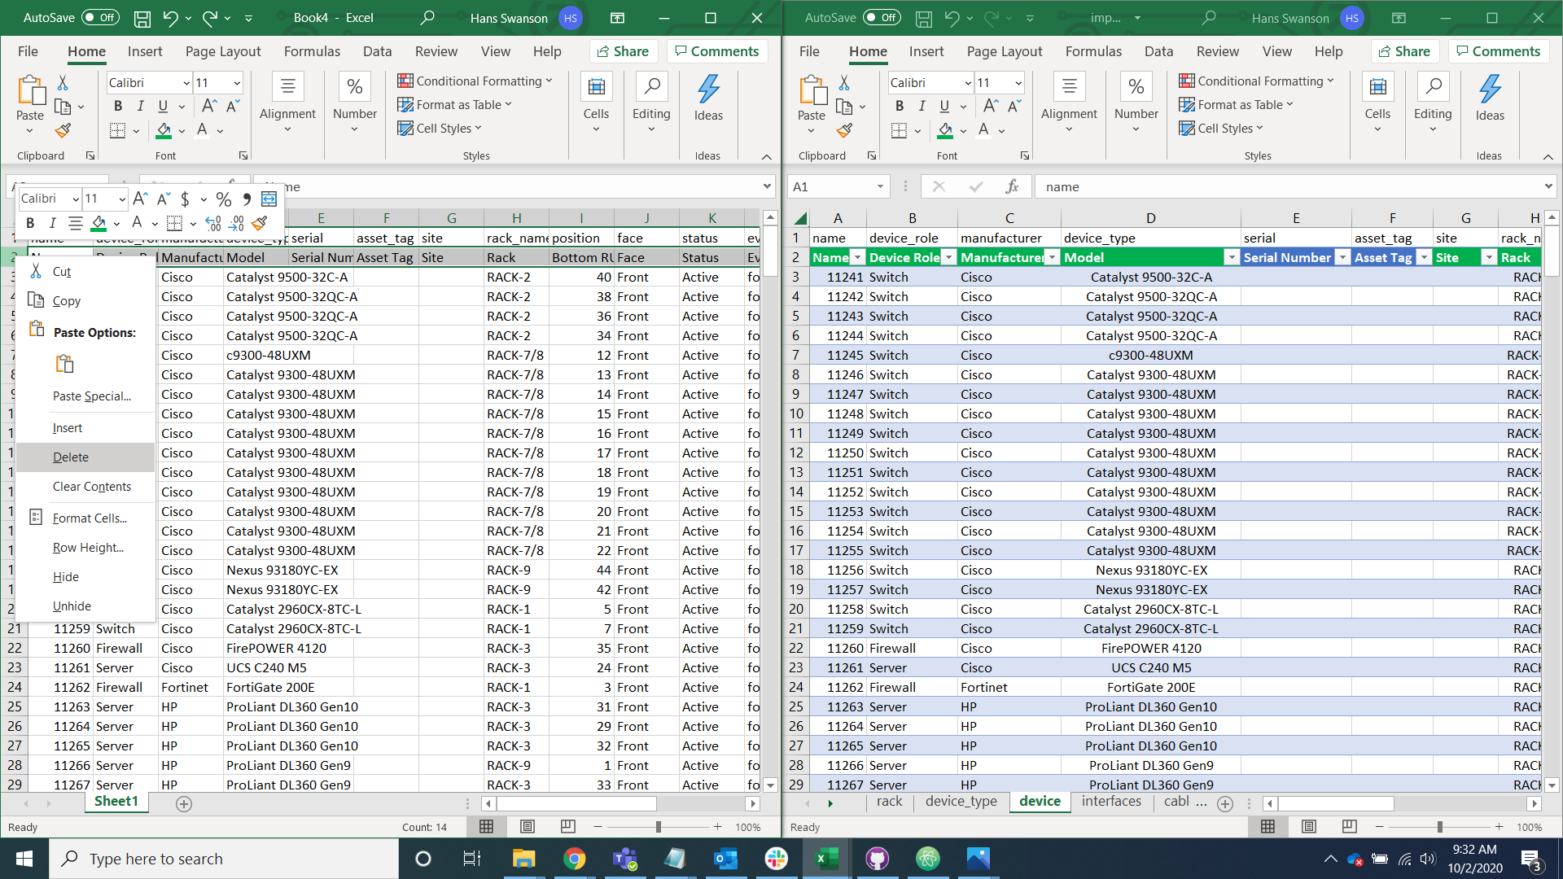Click the right window formula bar containing name
Image resolution: width=1563 pixels, height=879 pixels.
[x=1294, y=186]
